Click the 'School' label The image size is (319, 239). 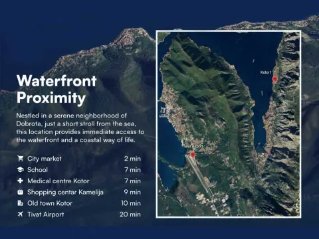click(37, 170)
